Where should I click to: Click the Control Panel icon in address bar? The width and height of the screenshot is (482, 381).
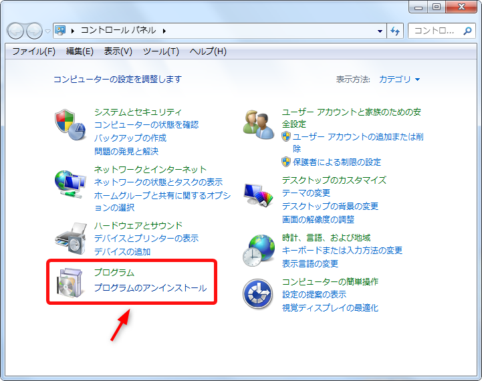pos(60,31)
